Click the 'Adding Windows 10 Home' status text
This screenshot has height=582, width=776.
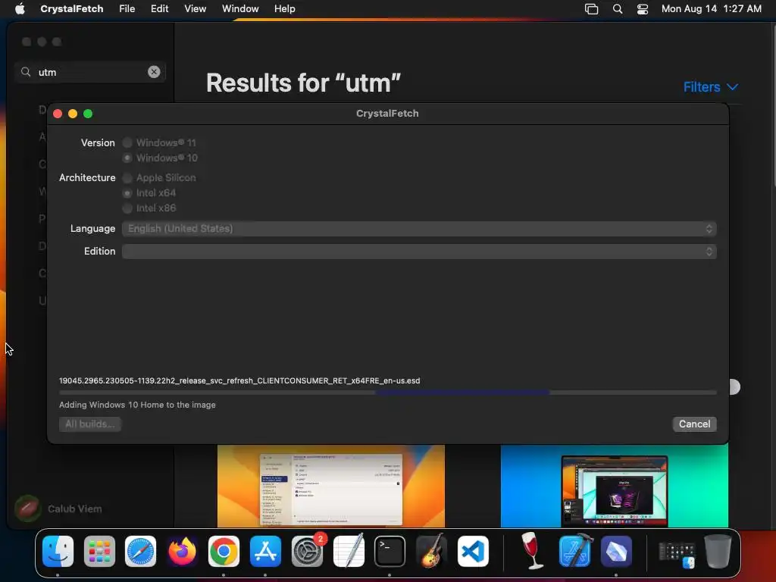pos(137,405)
